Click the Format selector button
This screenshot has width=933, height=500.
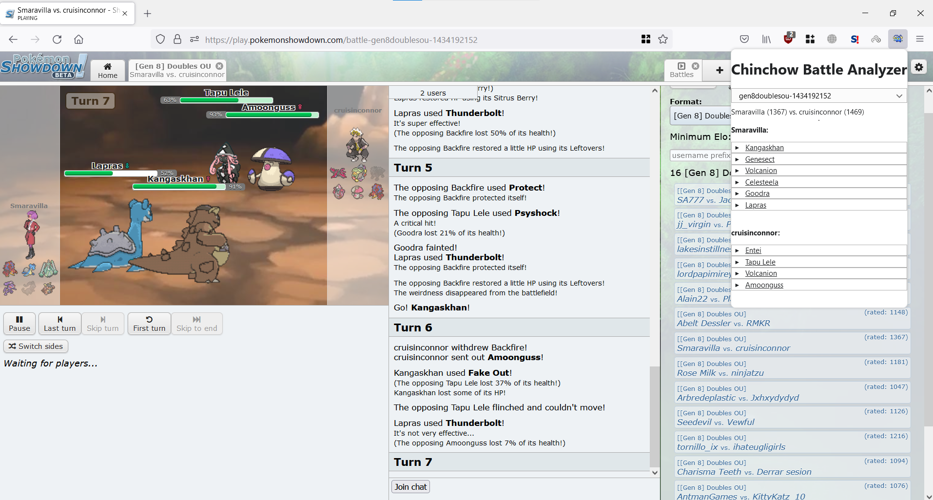tap(700, 116)
